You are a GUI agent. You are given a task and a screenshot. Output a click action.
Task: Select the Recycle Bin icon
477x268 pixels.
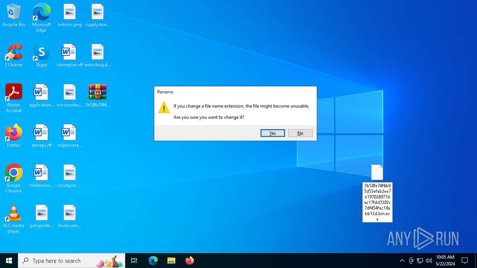[x=14, y=16]
